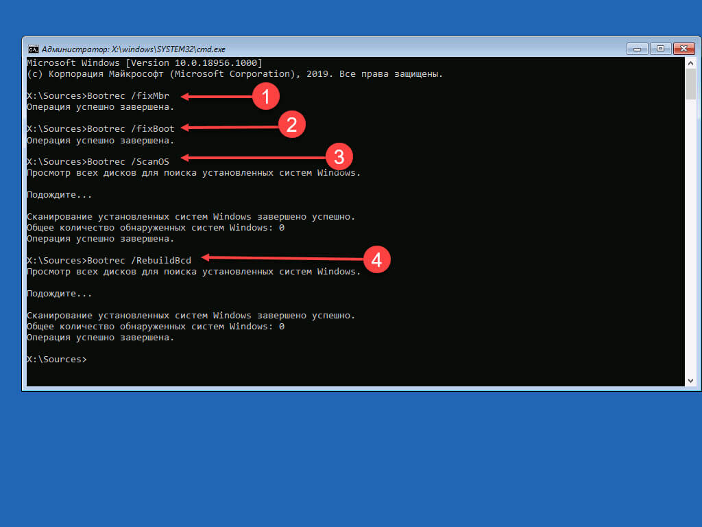Click the cmd.exe icon in the title bar
The height and width of the screenshot is (527, 702).
click(x=33, y=49)
